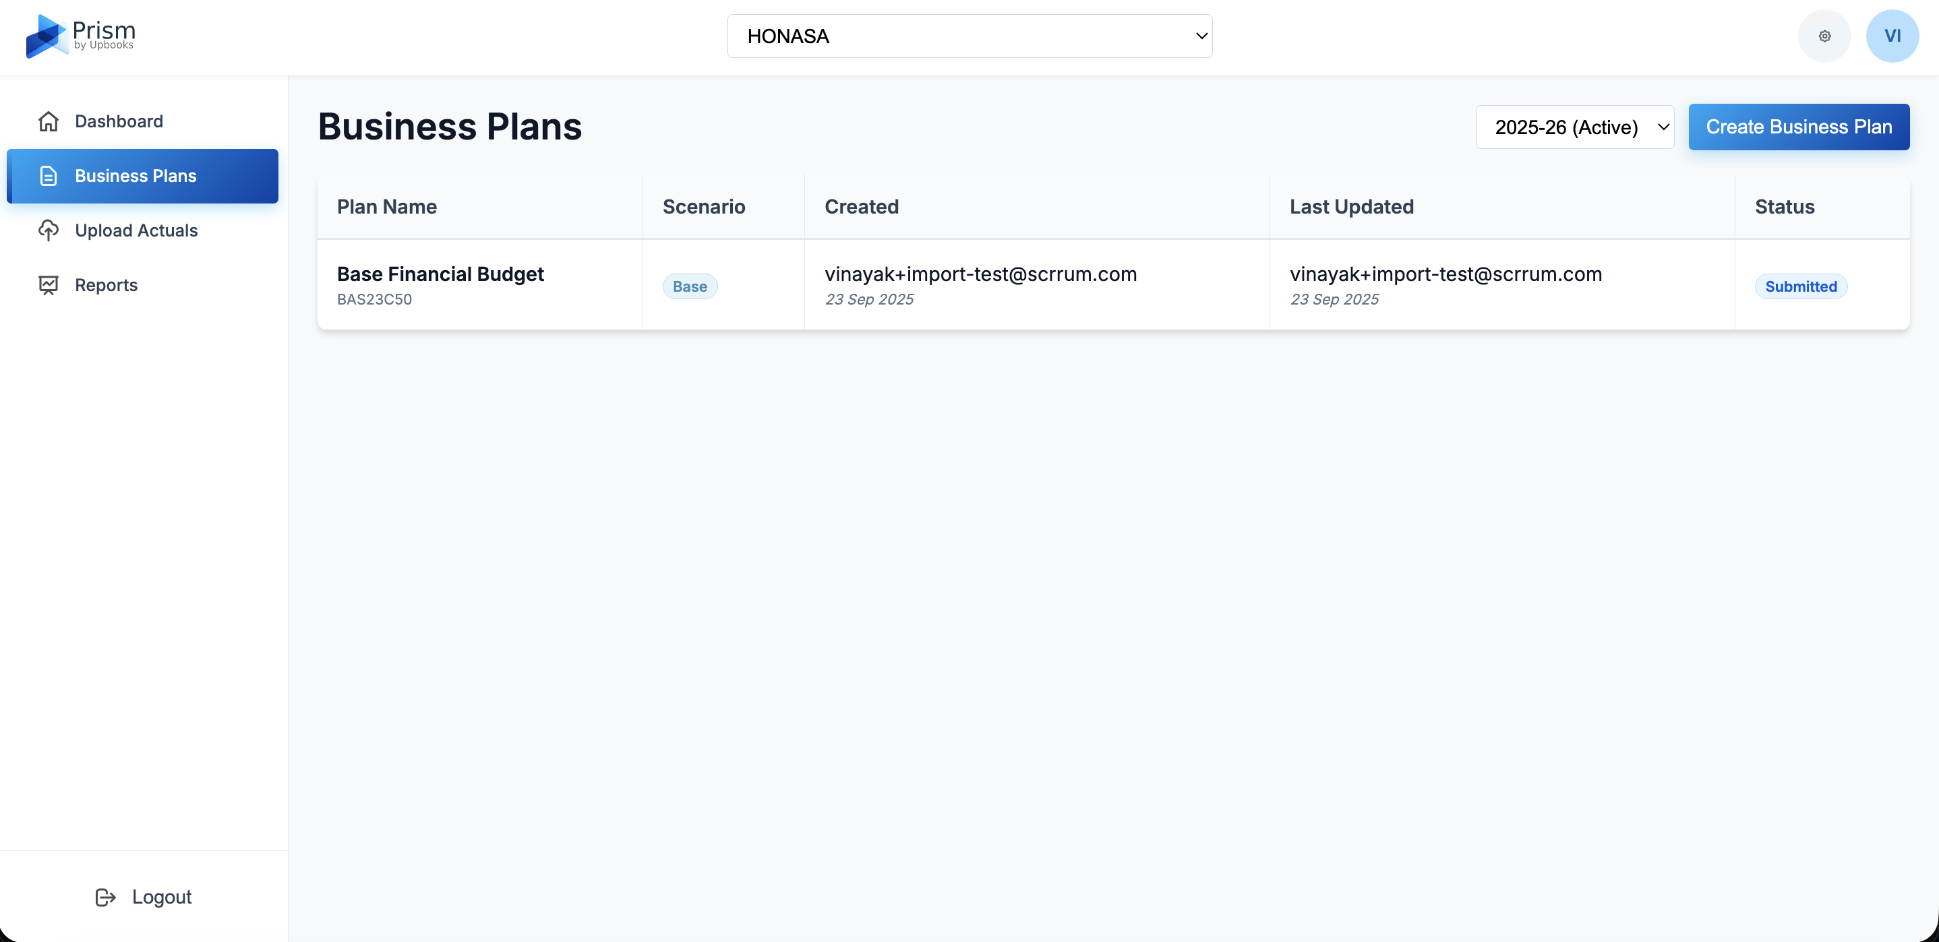Click the Logout arrow icon
This screenshot has height=942, width=1939.
pyautogui.click(x=105, y=897)
